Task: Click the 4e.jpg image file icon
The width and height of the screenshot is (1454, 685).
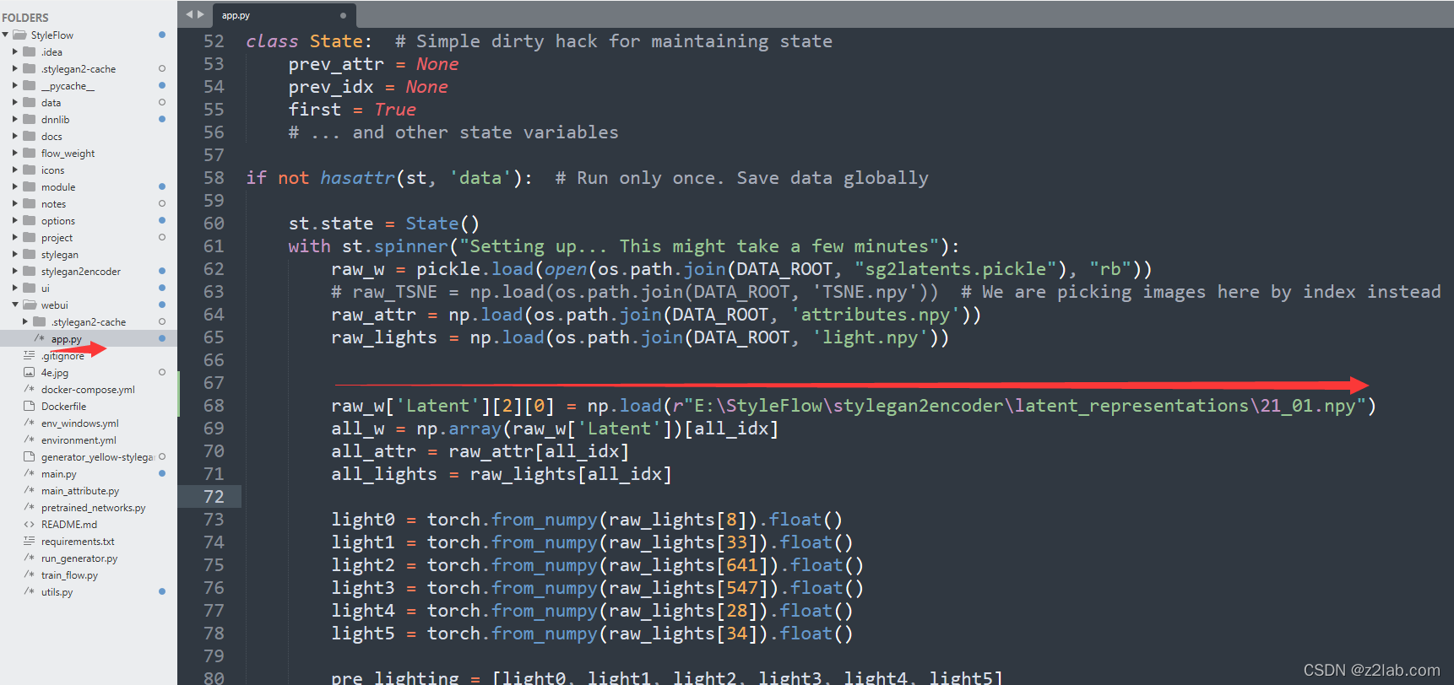Action: 30,372
